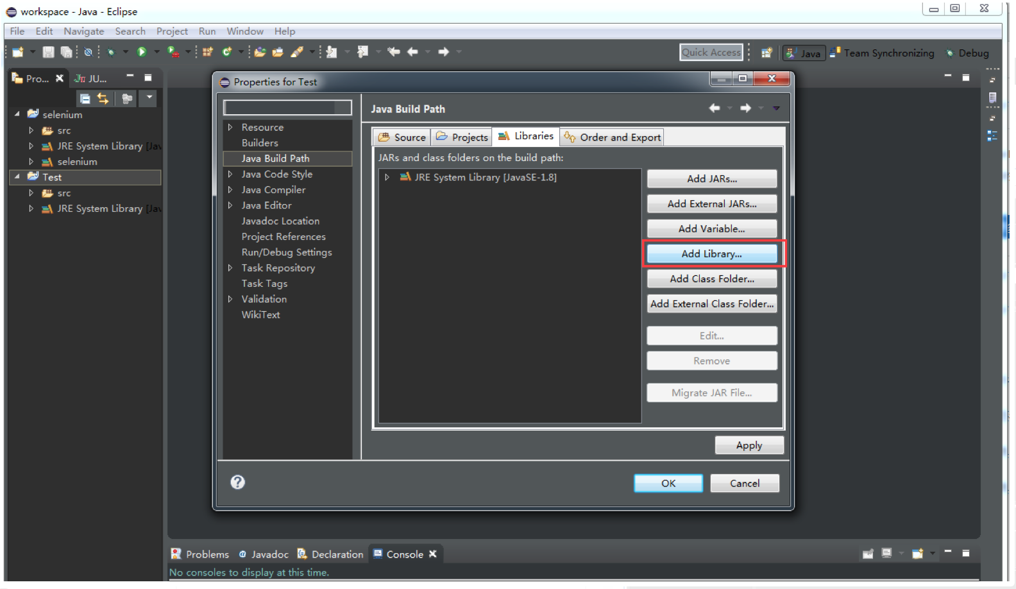1016x589 pixels.
Task: Click the Search flashlight toolbar icon
Action: [297, 52]
